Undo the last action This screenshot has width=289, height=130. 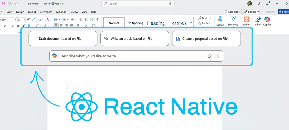(x=9, y=3)
